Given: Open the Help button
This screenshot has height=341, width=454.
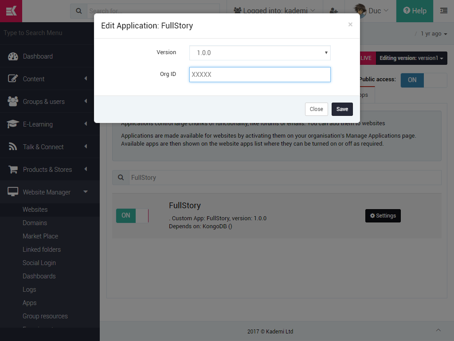Looking at the screenshot, I should coord(415,11).
